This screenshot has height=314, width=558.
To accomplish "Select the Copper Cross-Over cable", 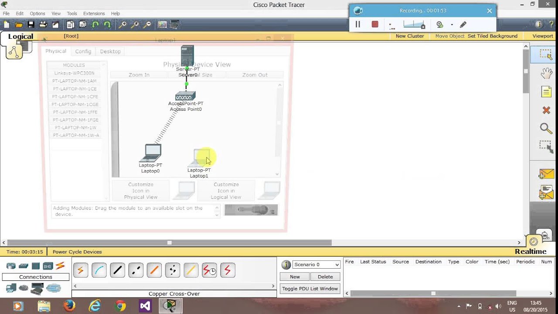I will point(136,270).
